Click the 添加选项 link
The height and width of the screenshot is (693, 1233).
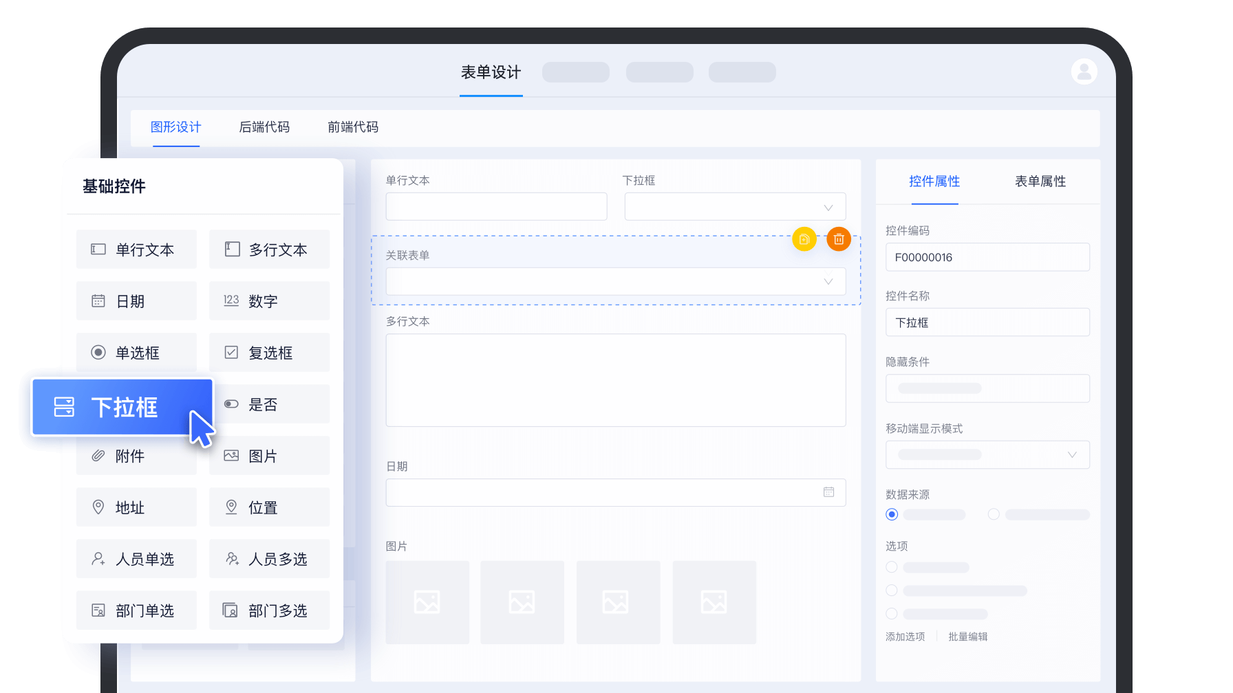(905, 637)
